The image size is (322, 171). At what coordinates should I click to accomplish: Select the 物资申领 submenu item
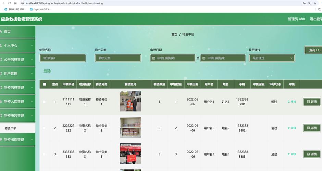tap(18, 128)
